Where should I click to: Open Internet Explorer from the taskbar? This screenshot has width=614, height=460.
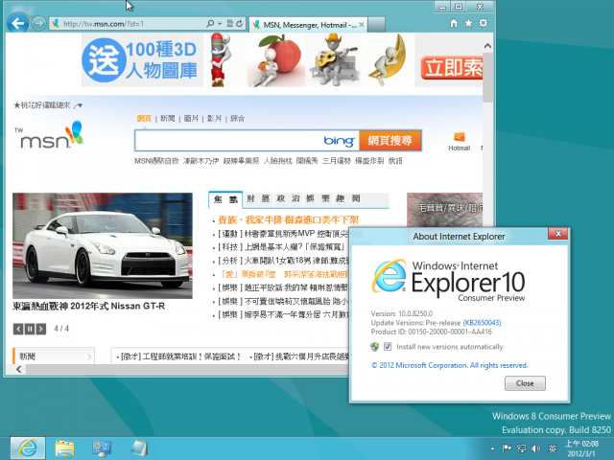point(28,448)
